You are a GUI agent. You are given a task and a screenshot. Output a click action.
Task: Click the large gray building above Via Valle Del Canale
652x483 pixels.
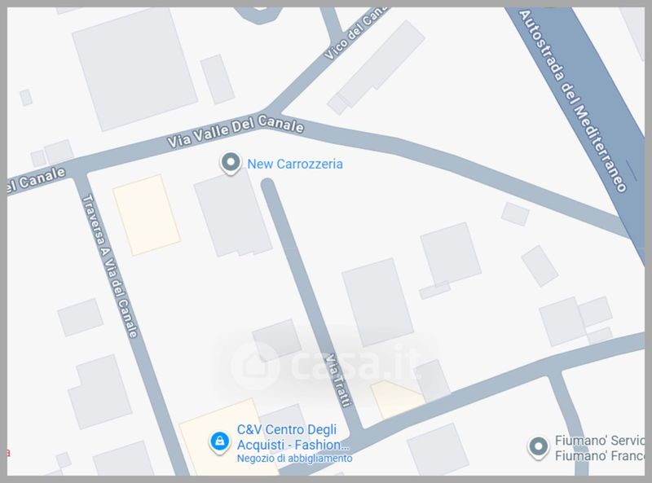click(x=134, y=69)
